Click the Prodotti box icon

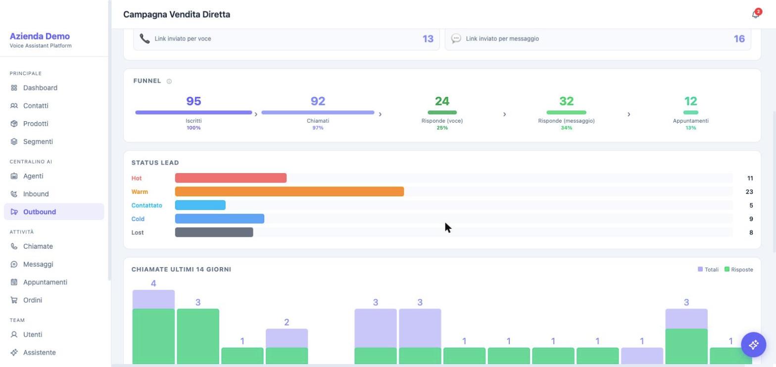click(14, 124)
